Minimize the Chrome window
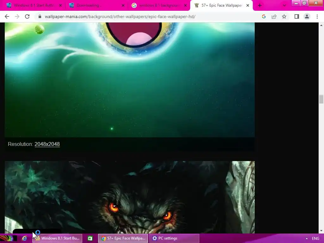This screenshot has width=324, height=243. (296, 3)
